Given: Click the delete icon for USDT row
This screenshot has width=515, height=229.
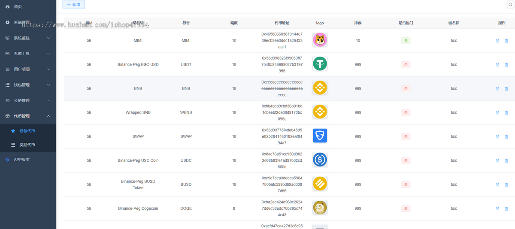Looking at the screenshot, I should click(x=506, y=65).
